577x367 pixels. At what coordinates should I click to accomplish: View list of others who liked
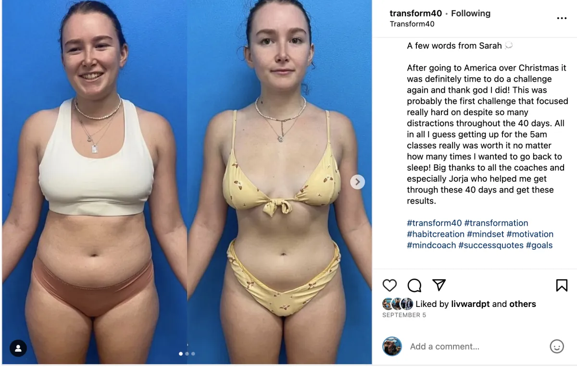(523, 304)
